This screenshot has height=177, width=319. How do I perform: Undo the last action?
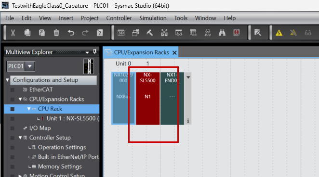coord(71,33)
